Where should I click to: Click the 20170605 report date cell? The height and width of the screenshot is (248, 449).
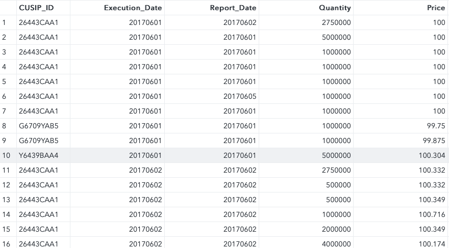coord(240,97)
